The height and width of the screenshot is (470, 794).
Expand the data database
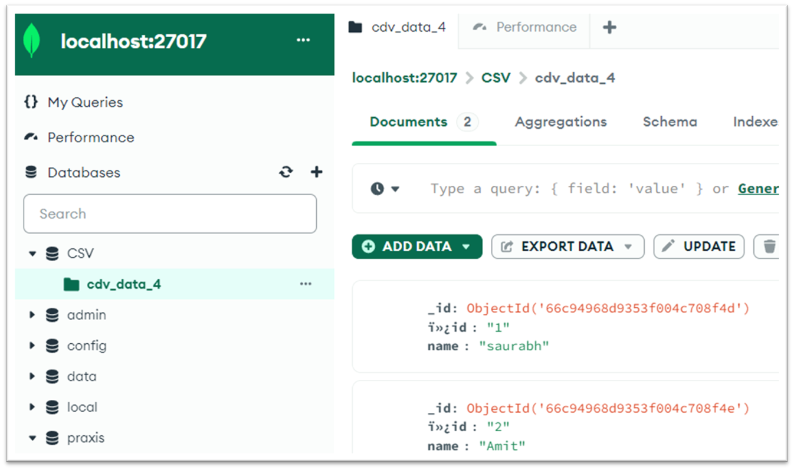click(x=32, y=376)
